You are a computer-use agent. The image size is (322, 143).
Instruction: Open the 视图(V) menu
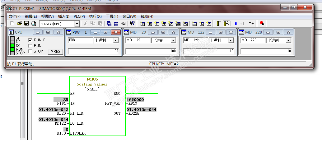pyautogui.click(x=47, y=16)
